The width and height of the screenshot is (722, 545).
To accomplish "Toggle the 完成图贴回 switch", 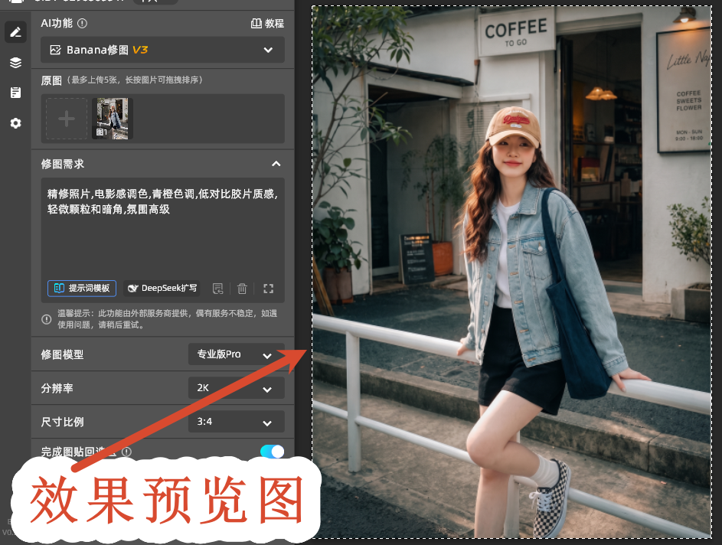I will 272,452.
